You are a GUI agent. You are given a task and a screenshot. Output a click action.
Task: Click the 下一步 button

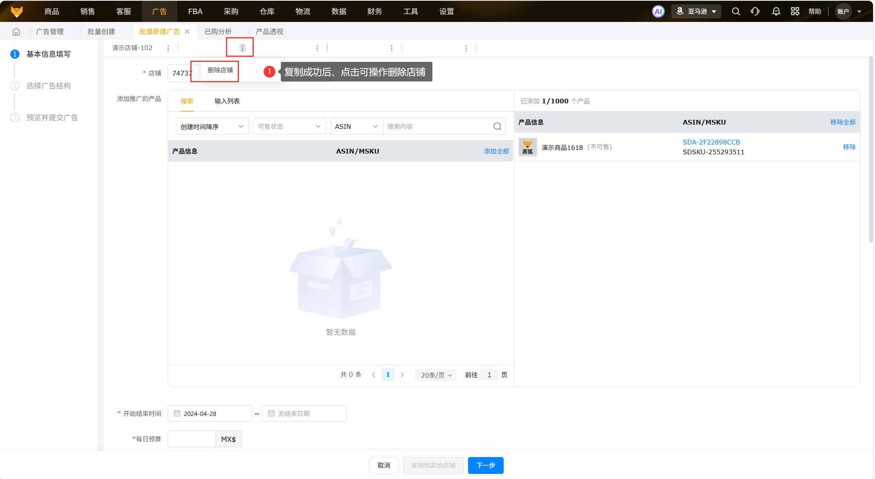point(485,465)
